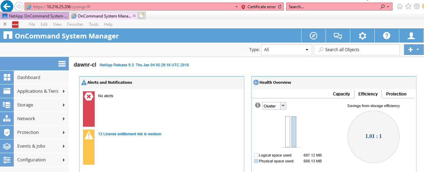
Task: Switch to the Protection tab
Action: (x=396, y=94)
